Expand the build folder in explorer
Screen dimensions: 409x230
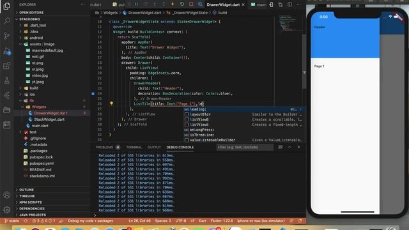point(34,88)
